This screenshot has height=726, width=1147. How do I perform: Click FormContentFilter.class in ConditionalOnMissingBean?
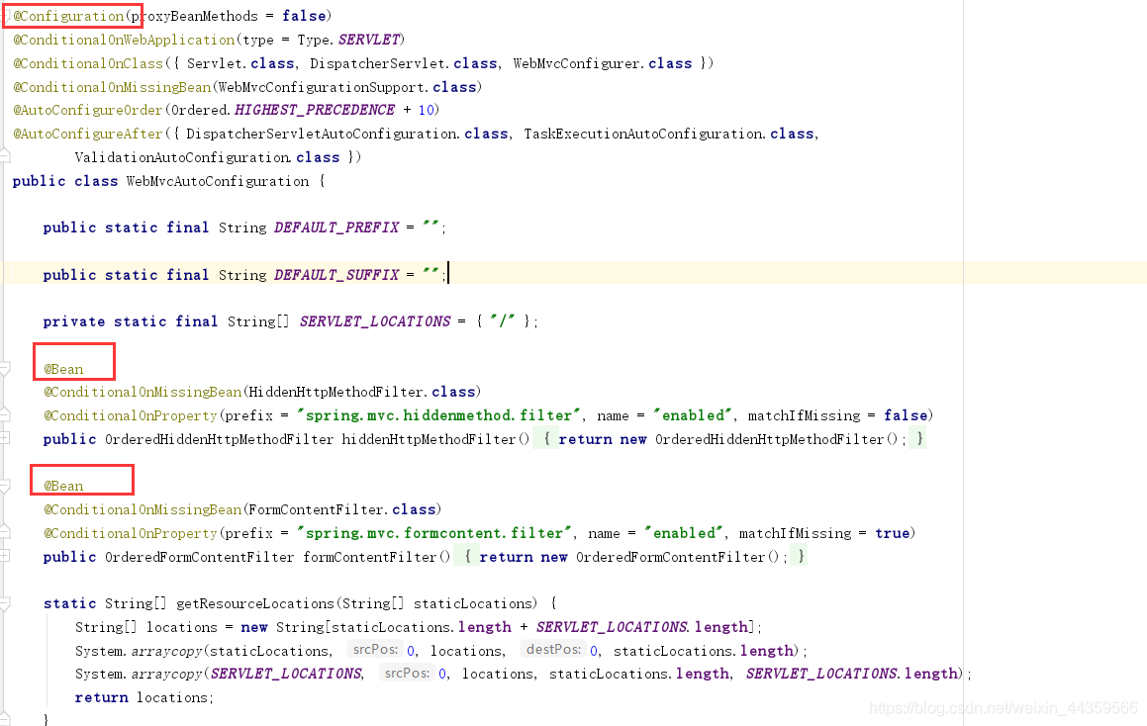pos(342,509)
